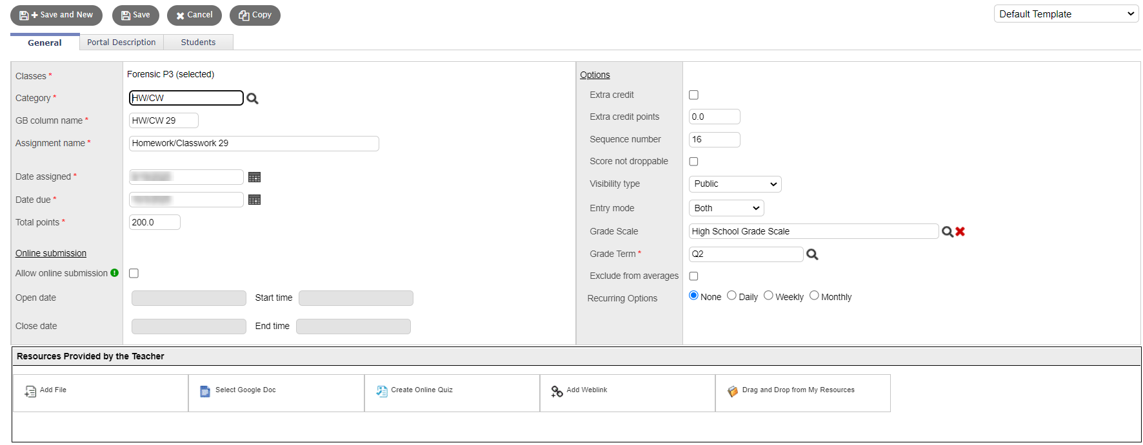Clear Grade Scale with the red X
The width and height of the screenshot is (1143, 445).
(x=960, y=232)
